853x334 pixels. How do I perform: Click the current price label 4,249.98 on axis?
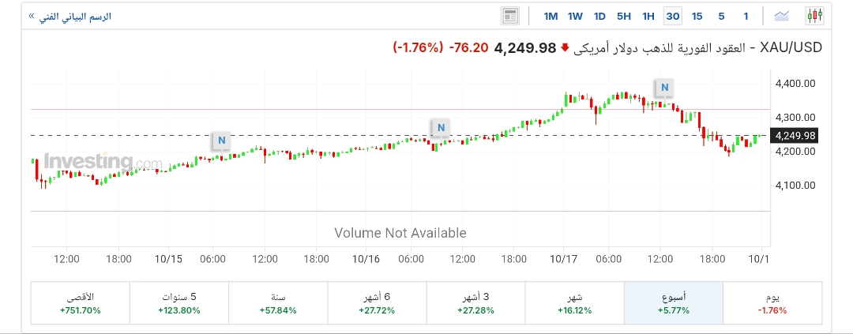click(x=794, y=136)
